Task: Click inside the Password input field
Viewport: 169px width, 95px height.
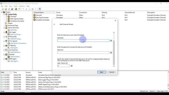Action: [83, 53]
